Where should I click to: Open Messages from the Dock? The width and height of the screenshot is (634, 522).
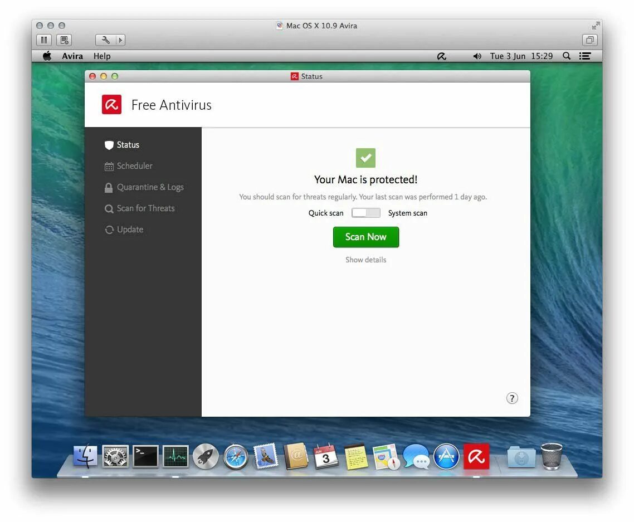click(x=416, y=457)
